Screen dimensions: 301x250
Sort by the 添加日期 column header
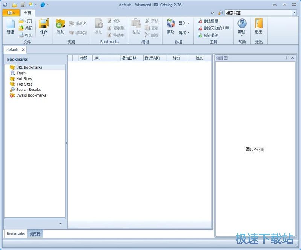click(x=132, y=58)
